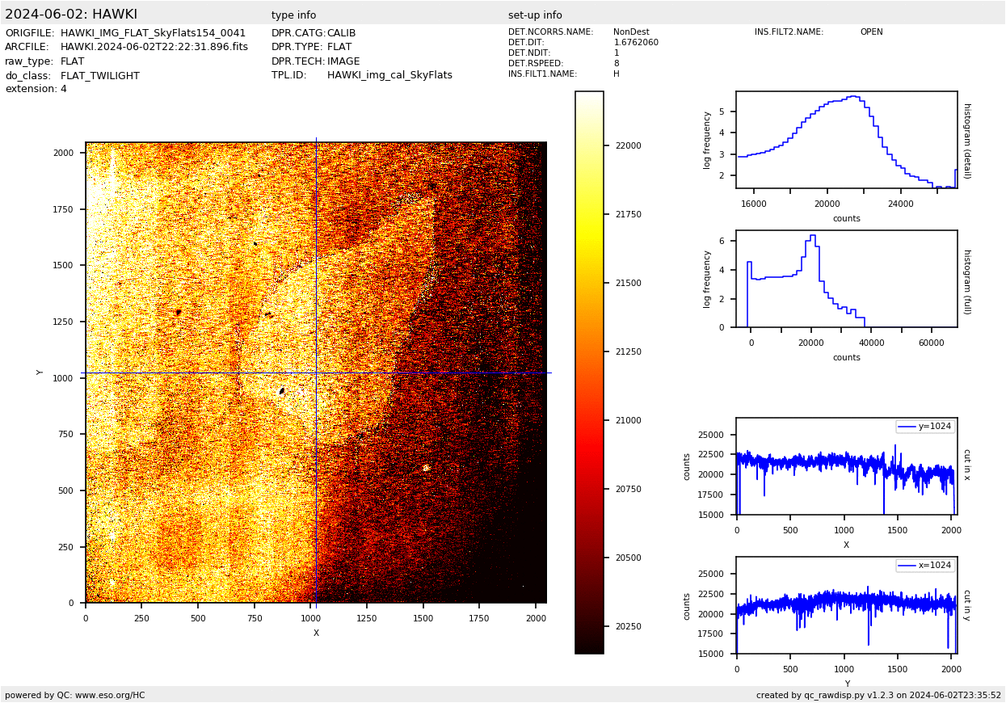Select the TPL.ID value HAWKI_img_cal_SkyFlats
Screen dimensions: 1006x703
click(389, 75)
